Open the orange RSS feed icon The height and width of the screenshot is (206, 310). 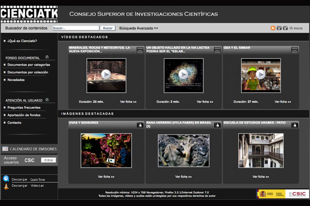[273, 28]
